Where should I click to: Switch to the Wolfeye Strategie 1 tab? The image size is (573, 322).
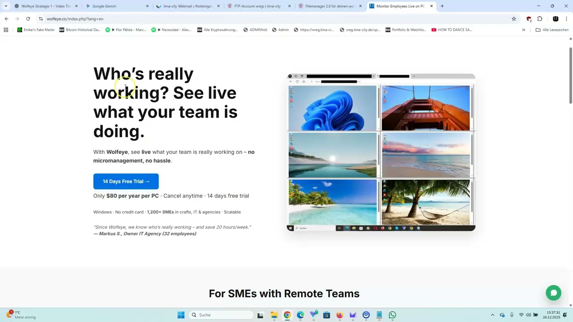click(x=46, y=6)
